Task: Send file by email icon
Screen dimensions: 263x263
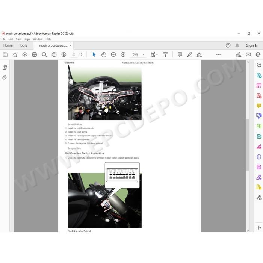Action: tap(248, 54)
